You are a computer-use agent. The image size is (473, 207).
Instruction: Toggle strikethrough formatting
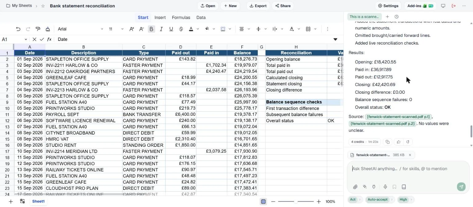(181, 29)
